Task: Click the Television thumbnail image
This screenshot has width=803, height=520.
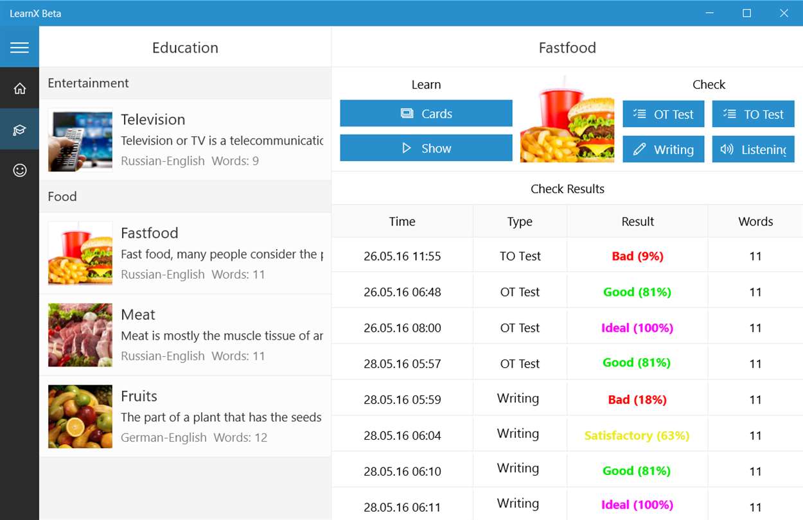Action: 80,140
